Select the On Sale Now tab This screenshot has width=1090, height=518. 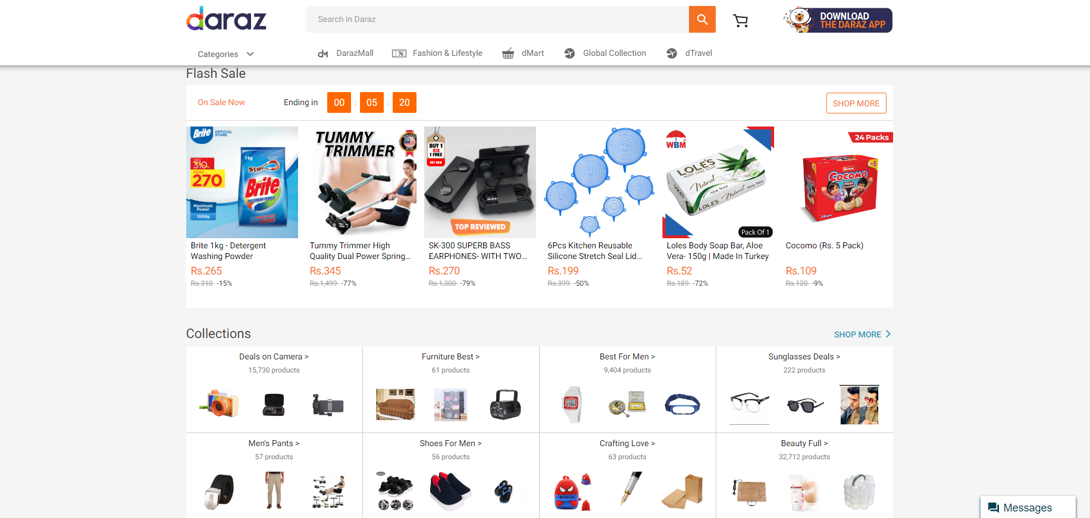click(221, 102)
